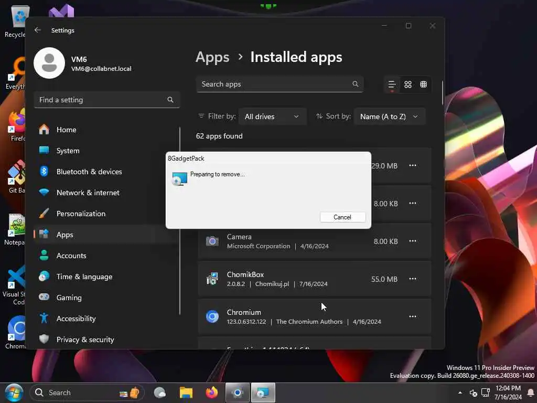Click the installed apps list scrollbar
537x403 pixels.
(x=443, y=93)
